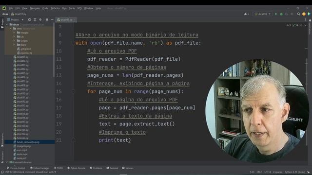Viewport: 312px width, 175px height.
Task: Click the CRLF line separator status entry
Action: click(x=259, y=172)
